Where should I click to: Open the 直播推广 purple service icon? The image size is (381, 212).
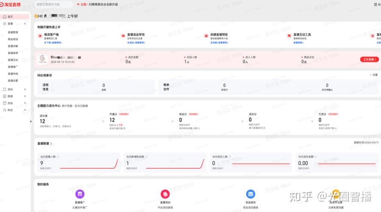pos(80,194)
